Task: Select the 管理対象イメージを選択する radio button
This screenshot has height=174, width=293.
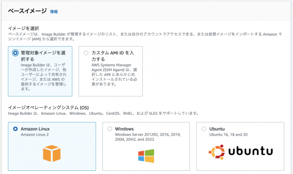Action: coord(15,53)
